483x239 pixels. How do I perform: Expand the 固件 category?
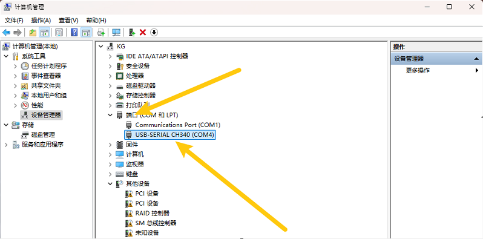pos(110,145)
